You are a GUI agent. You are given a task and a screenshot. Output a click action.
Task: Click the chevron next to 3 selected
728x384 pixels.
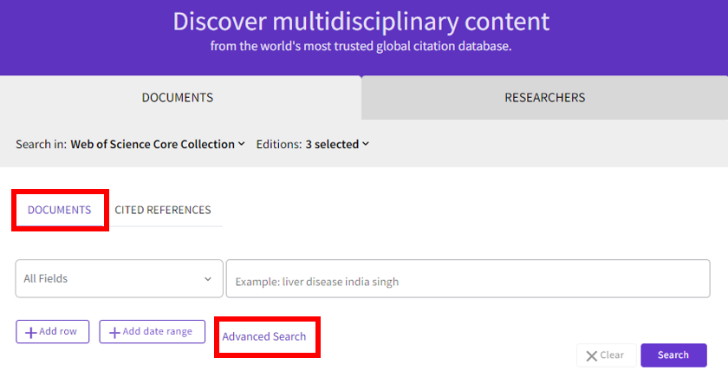[366, 144]
